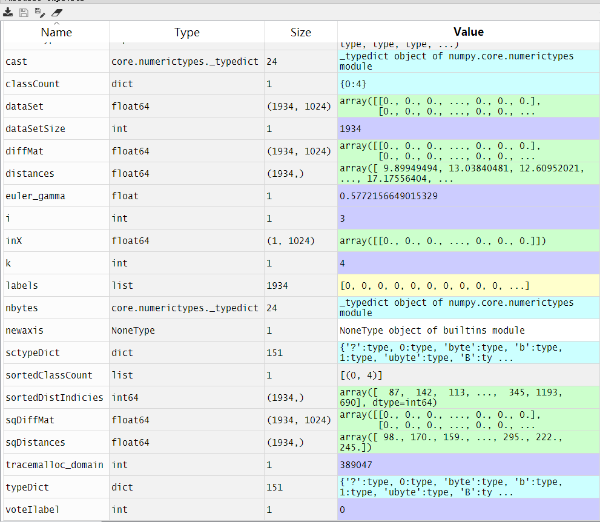Viewport: 600px width, 522px height.
Task: Select the dataSet variable name
Action: [24, 107]
